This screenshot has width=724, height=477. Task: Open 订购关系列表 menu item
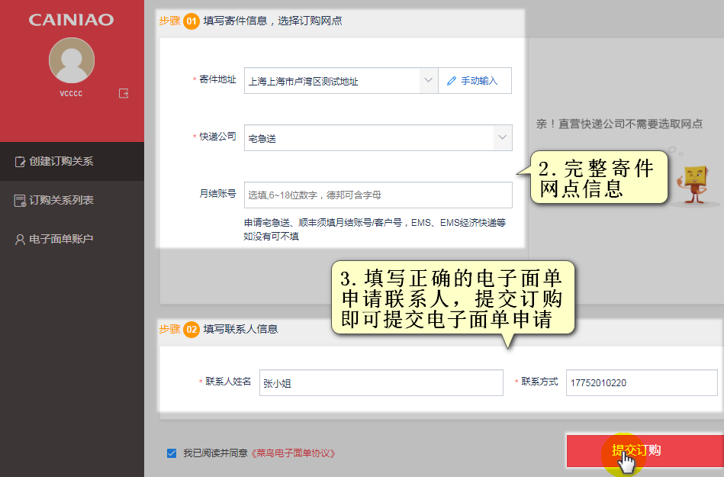72,200
